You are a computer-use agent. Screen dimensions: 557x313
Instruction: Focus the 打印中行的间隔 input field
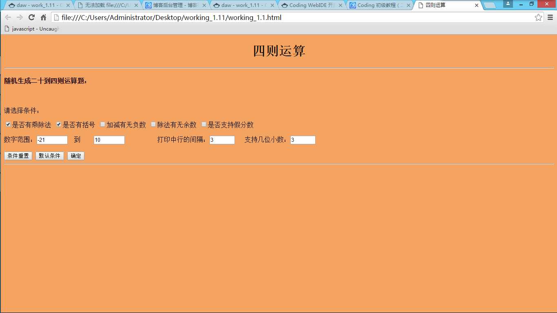[x=222, y=140]
